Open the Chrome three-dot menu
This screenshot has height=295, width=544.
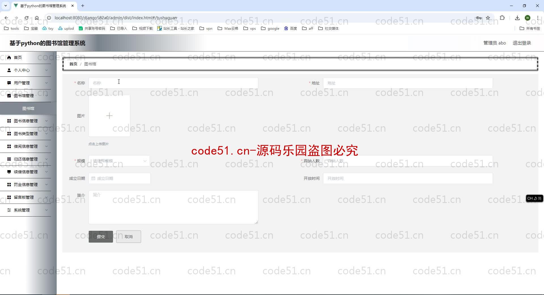537,18
